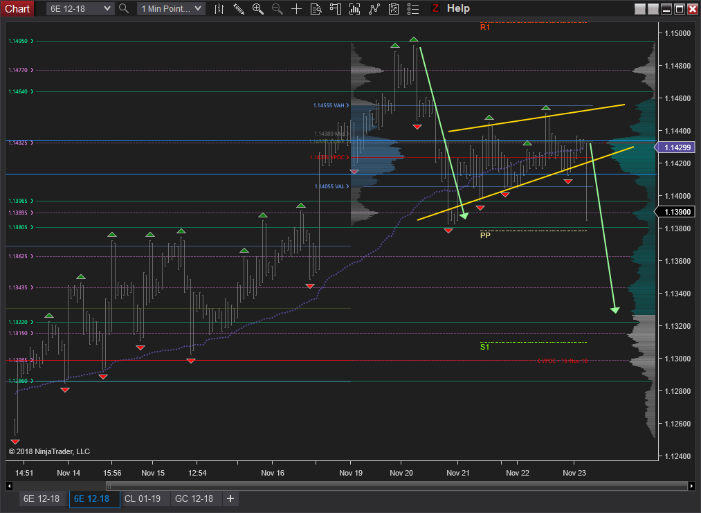This screenshot has width=701, height=513.
Task: Click the 1.14640 level label
Action: 21,91
